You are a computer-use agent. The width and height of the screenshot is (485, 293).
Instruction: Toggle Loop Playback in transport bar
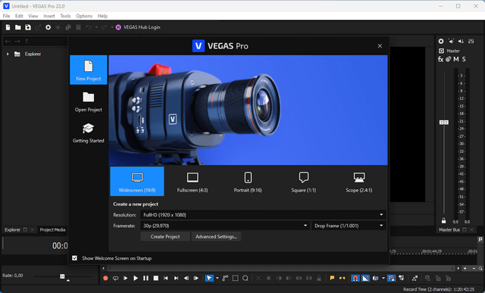click(115, 278)
